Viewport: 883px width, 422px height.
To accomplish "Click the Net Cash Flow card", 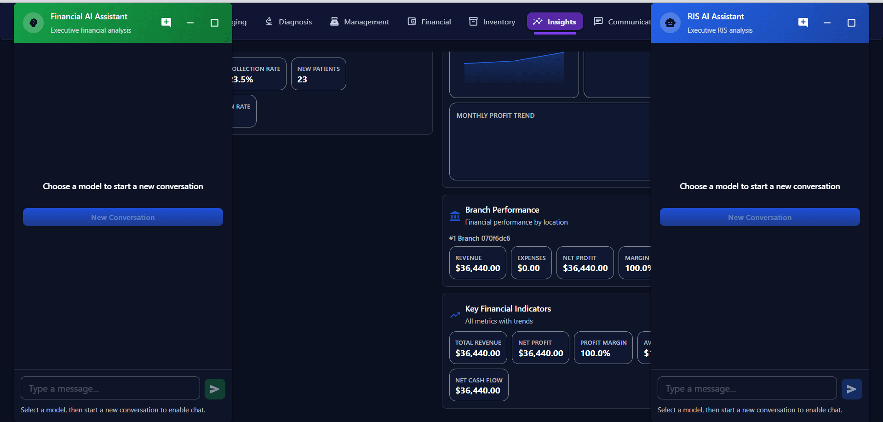I will point(479,385).
